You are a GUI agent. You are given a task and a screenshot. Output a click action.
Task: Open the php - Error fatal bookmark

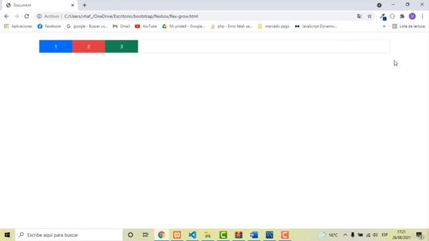231,26
